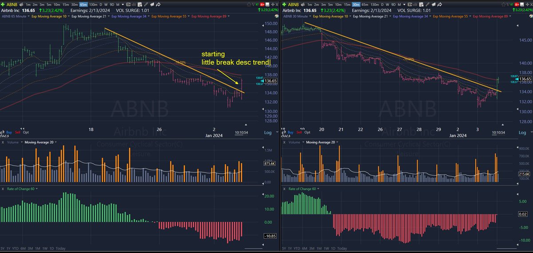Click the share arrow icon in the 30-minute chart

pyautogui.click(x=440, y=4)
